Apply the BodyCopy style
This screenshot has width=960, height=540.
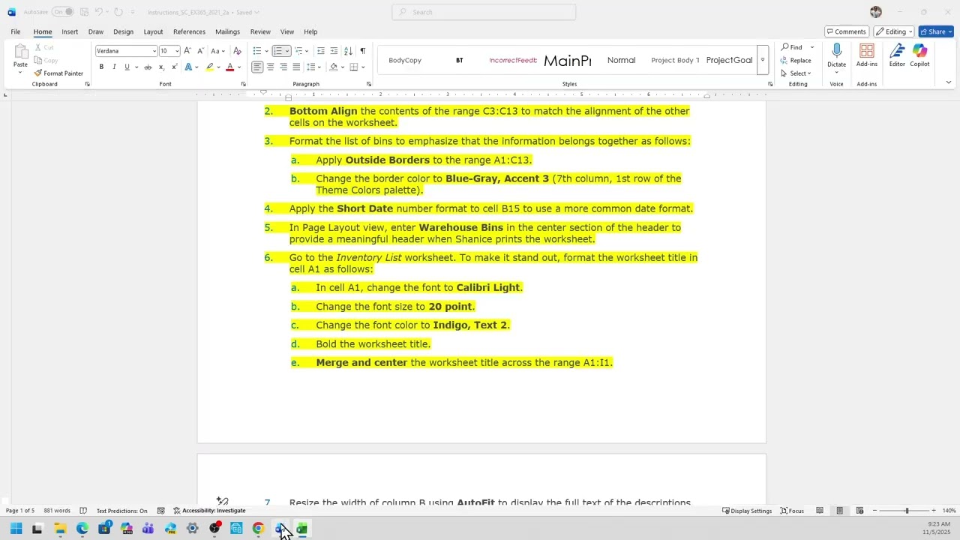(x=405, y=60)
